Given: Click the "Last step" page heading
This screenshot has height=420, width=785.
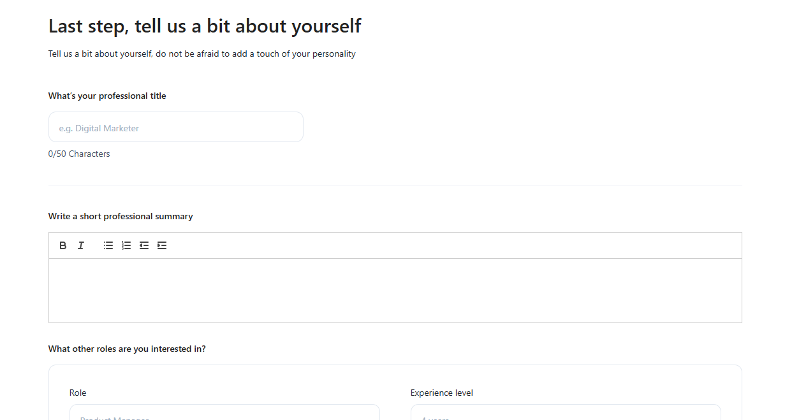Looking at the screenshot, I should click(x=205, y=26).
